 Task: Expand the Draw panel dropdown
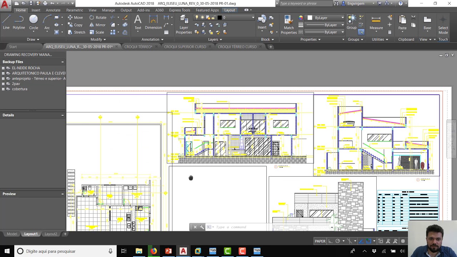tap(33, 39)
